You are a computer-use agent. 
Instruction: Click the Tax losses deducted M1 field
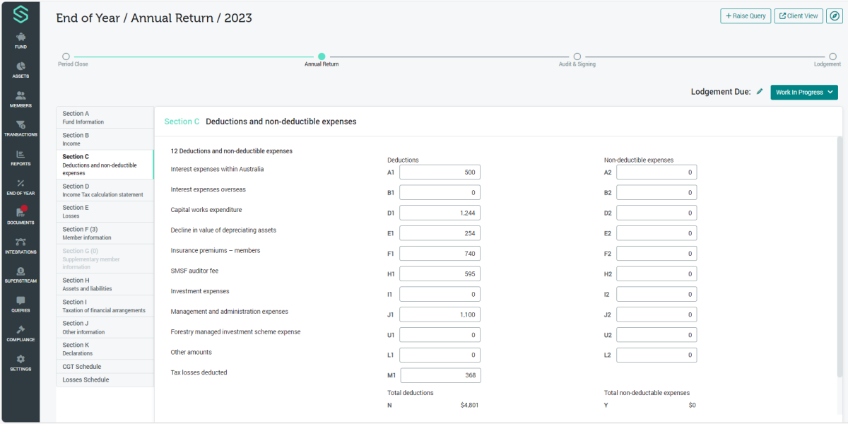coord(440,375)
